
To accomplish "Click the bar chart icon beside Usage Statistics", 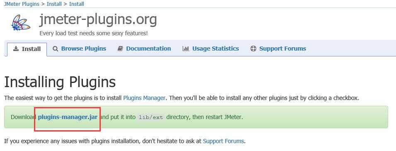I will click(186, 49).
